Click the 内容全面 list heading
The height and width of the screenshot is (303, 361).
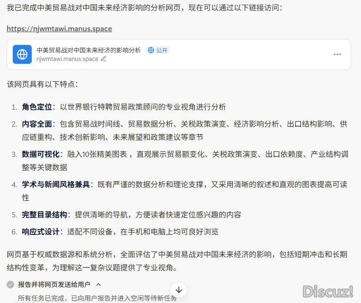[x=36, y=124]
